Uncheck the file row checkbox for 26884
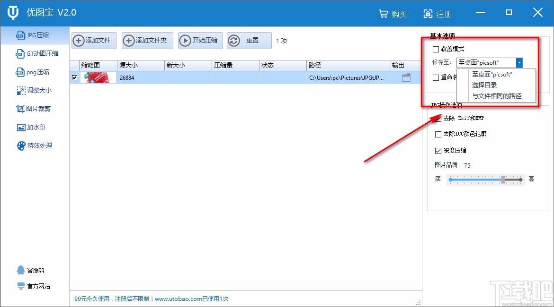554x307 pixels. tap(74, 77)
